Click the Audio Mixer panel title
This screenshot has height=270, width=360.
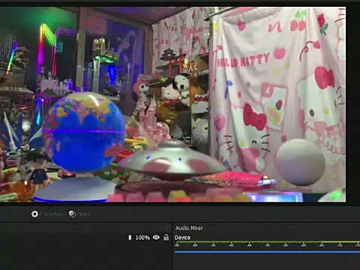tap(189, 228)
